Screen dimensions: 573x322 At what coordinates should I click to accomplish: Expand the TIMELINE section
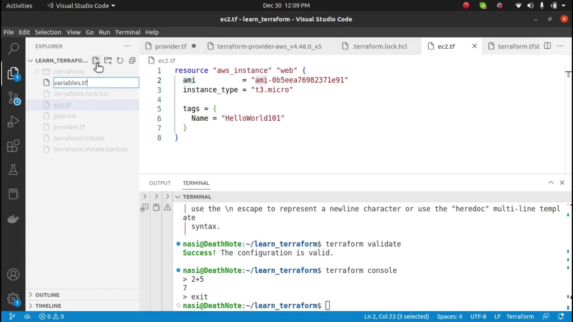(x=48, y=306)
